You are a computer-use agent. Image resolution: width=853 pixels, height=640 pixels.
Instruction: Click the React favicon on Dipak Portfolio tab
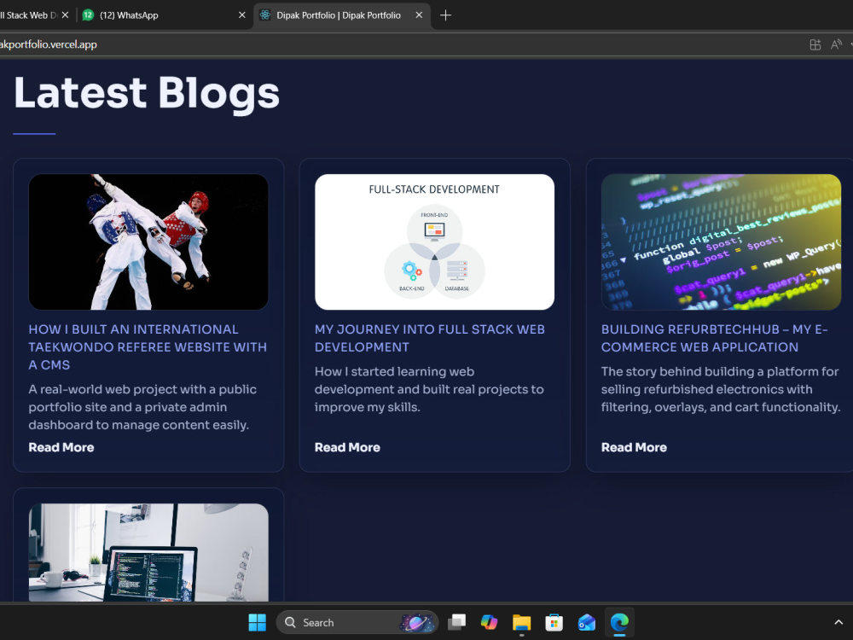point(265,15)
